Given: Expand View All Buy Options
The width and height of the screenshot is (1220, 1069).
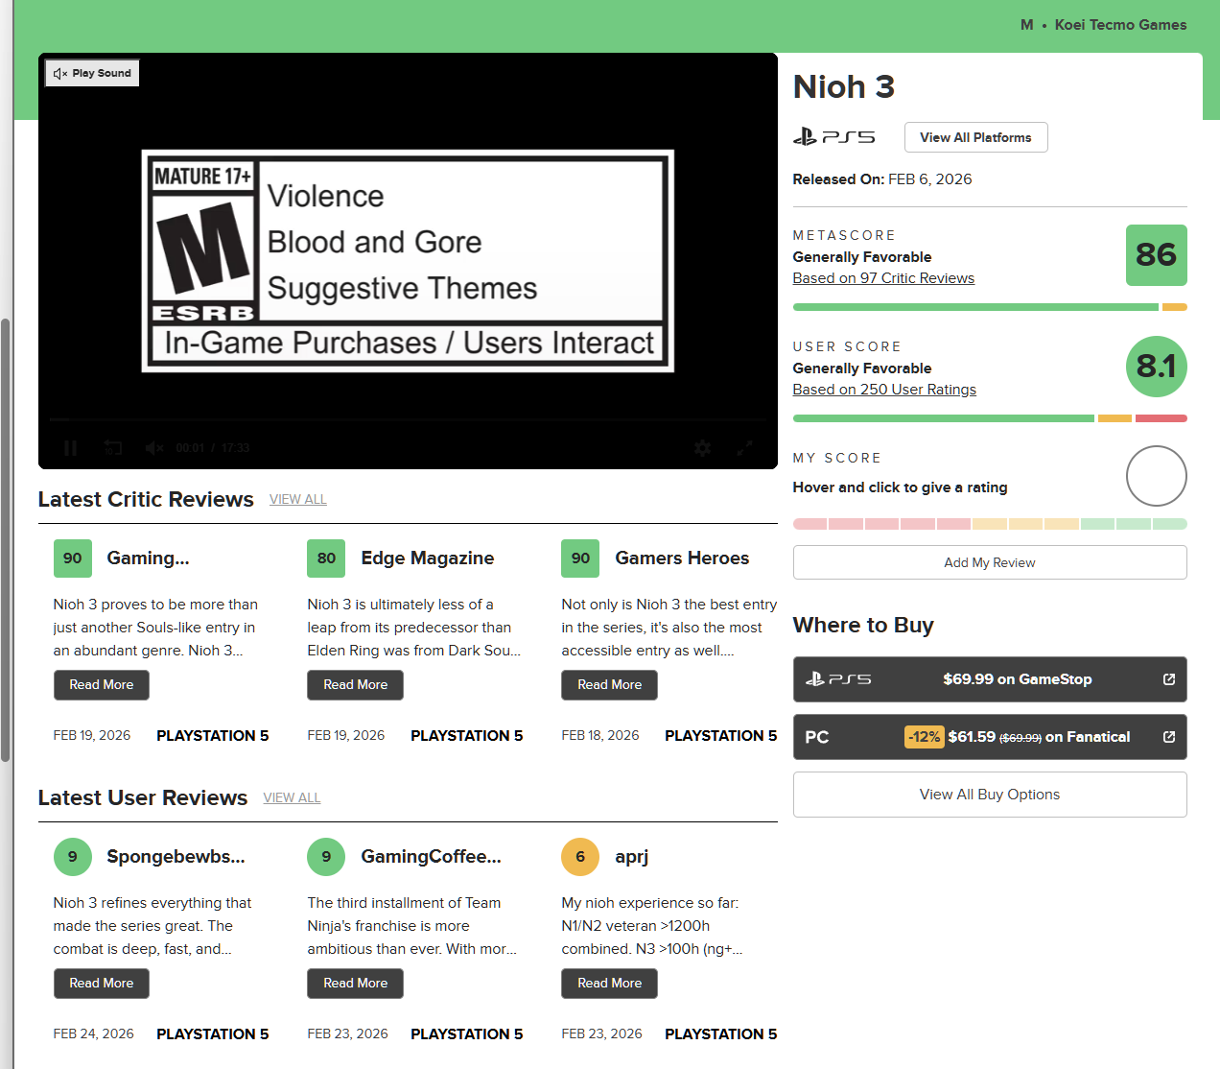Looking at the screenshot, I should [989, 795].
